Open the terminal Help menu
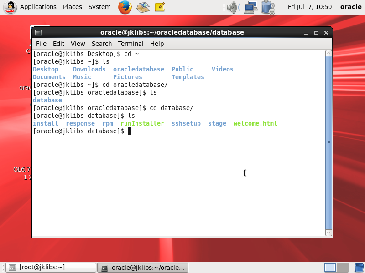Image resolution: width=365 pixels, height=273 pixels. [157, 44]
